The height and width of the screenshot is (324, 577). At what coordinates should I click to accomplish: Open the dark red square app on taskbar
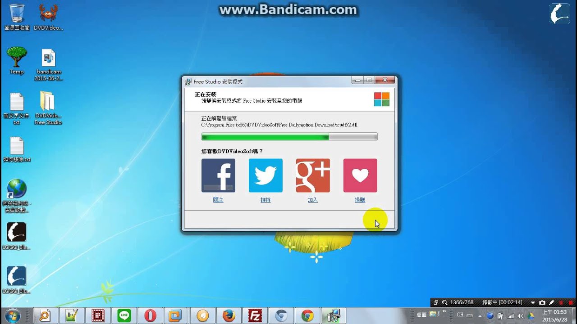[x=98, y=315]
